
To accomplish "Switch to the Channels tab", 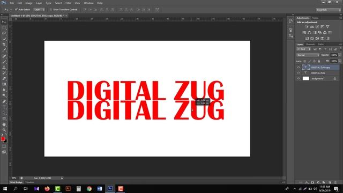I will tap(310, 44).
